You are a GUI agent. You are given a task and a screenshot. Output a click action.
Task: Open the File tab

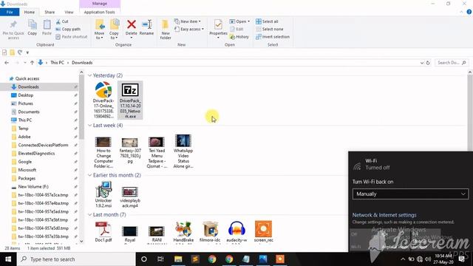click(x=10, y=12)
